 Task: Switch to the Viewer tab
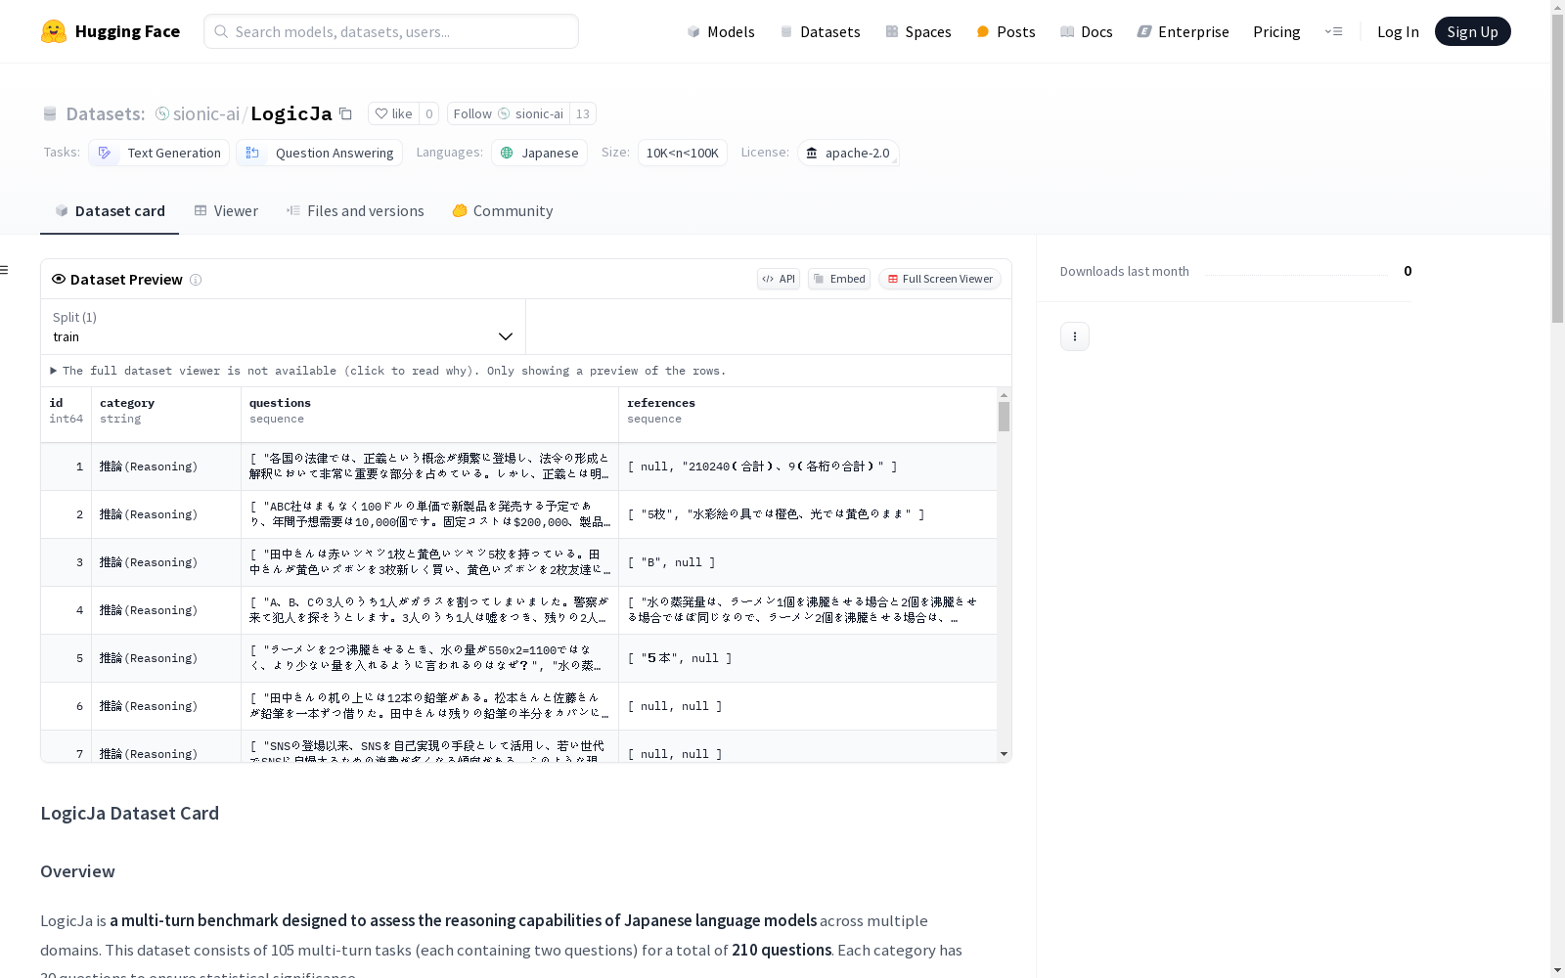(x=226, y=211)
